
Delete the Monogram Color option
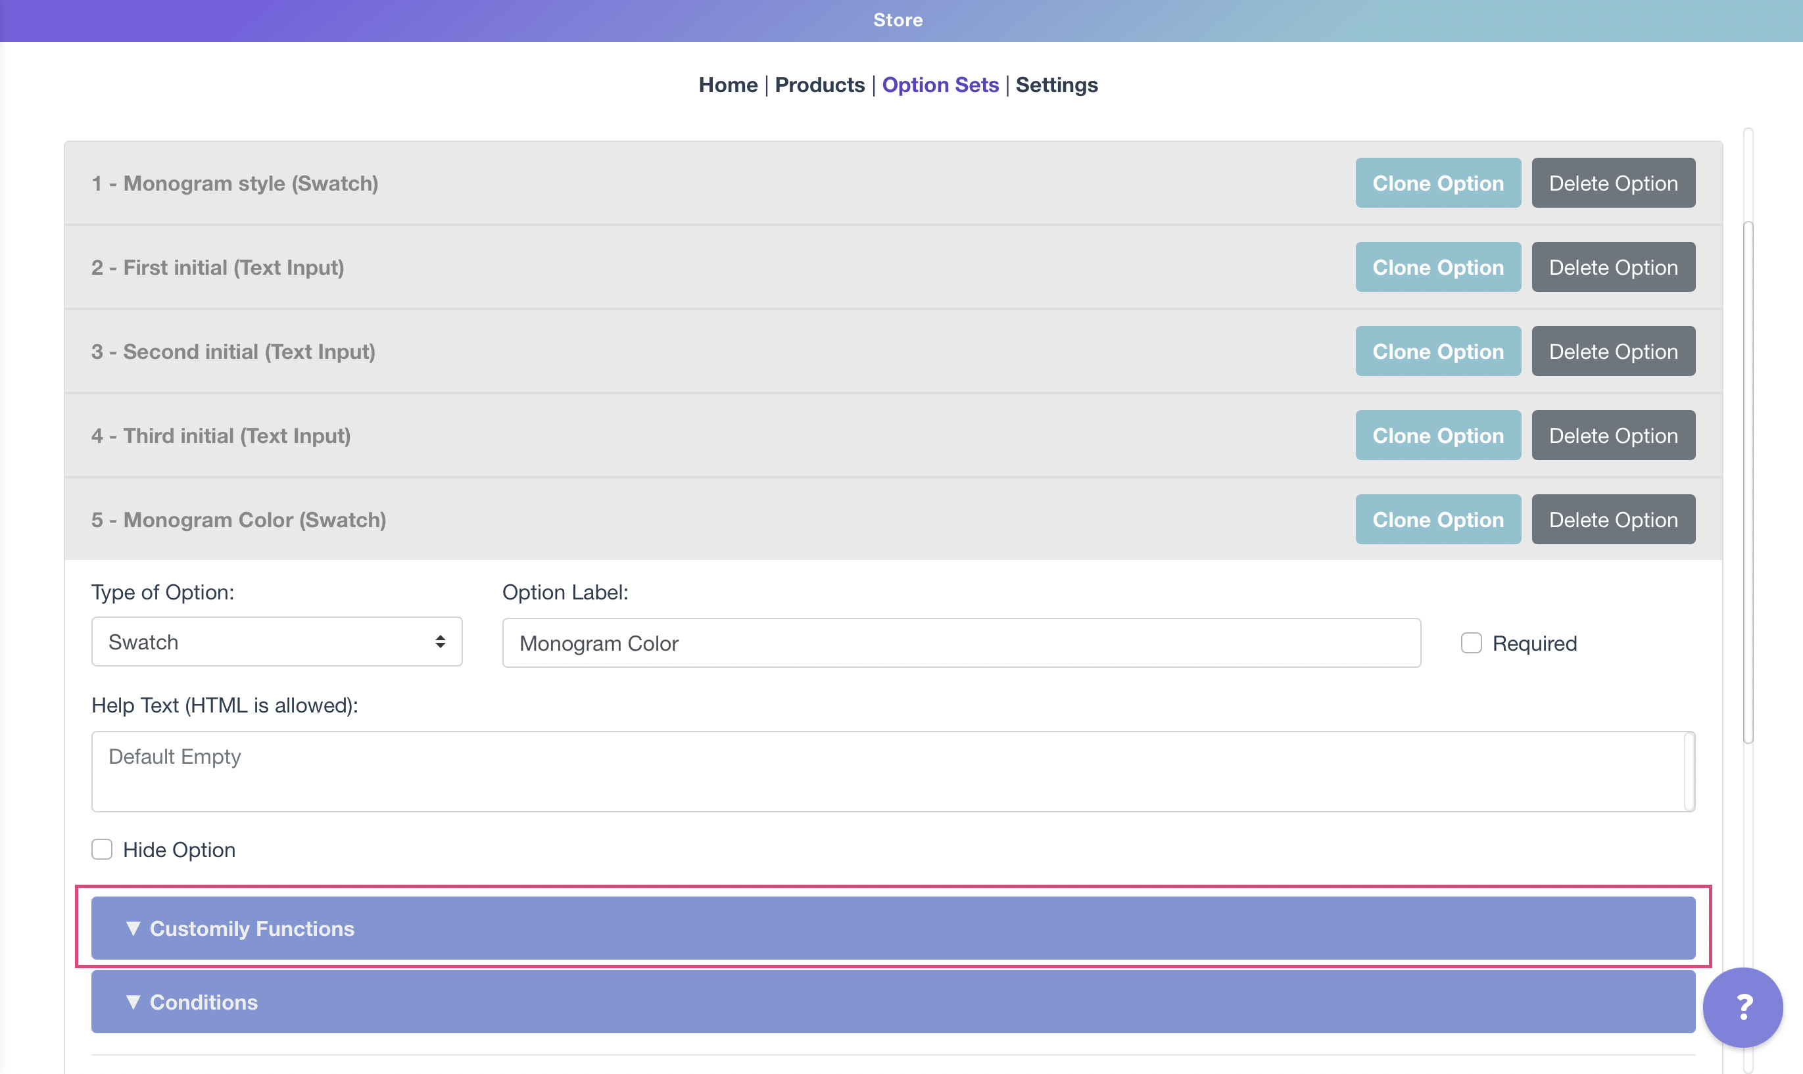pyautogui.click(x=1612, y=520)
